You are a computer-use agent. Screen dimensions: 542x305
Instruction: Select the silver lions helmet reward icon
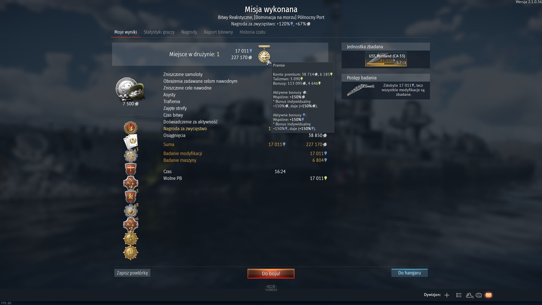(x=130, y=90)
